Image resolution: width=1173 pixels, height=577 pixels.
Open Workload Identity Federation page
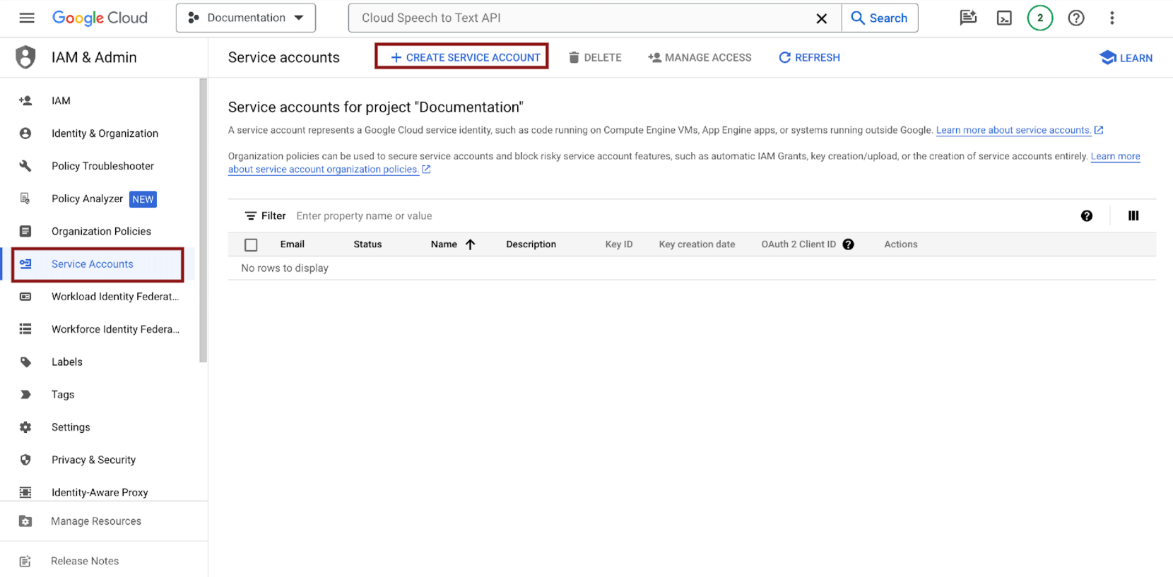[114, 297]
